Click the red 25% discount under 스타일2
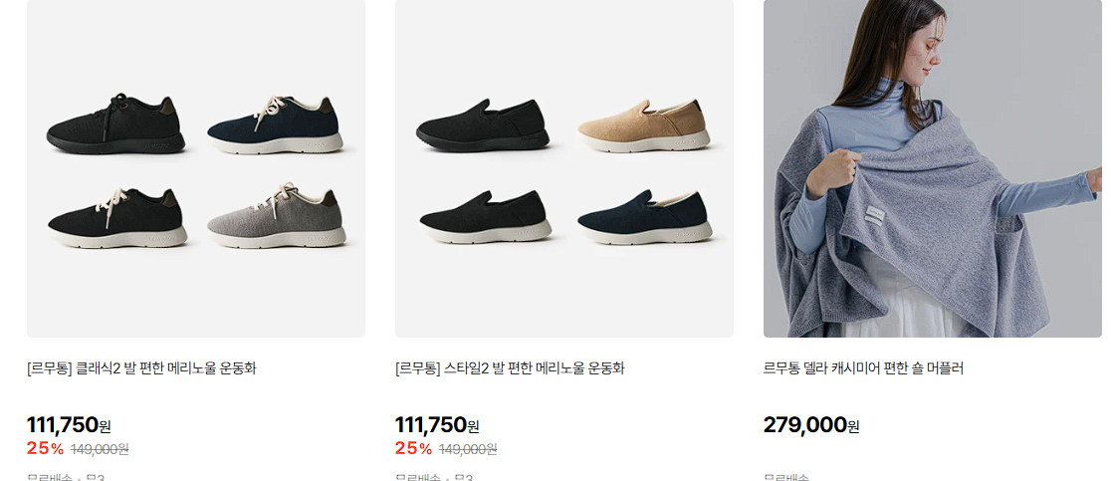 [414, 448]
